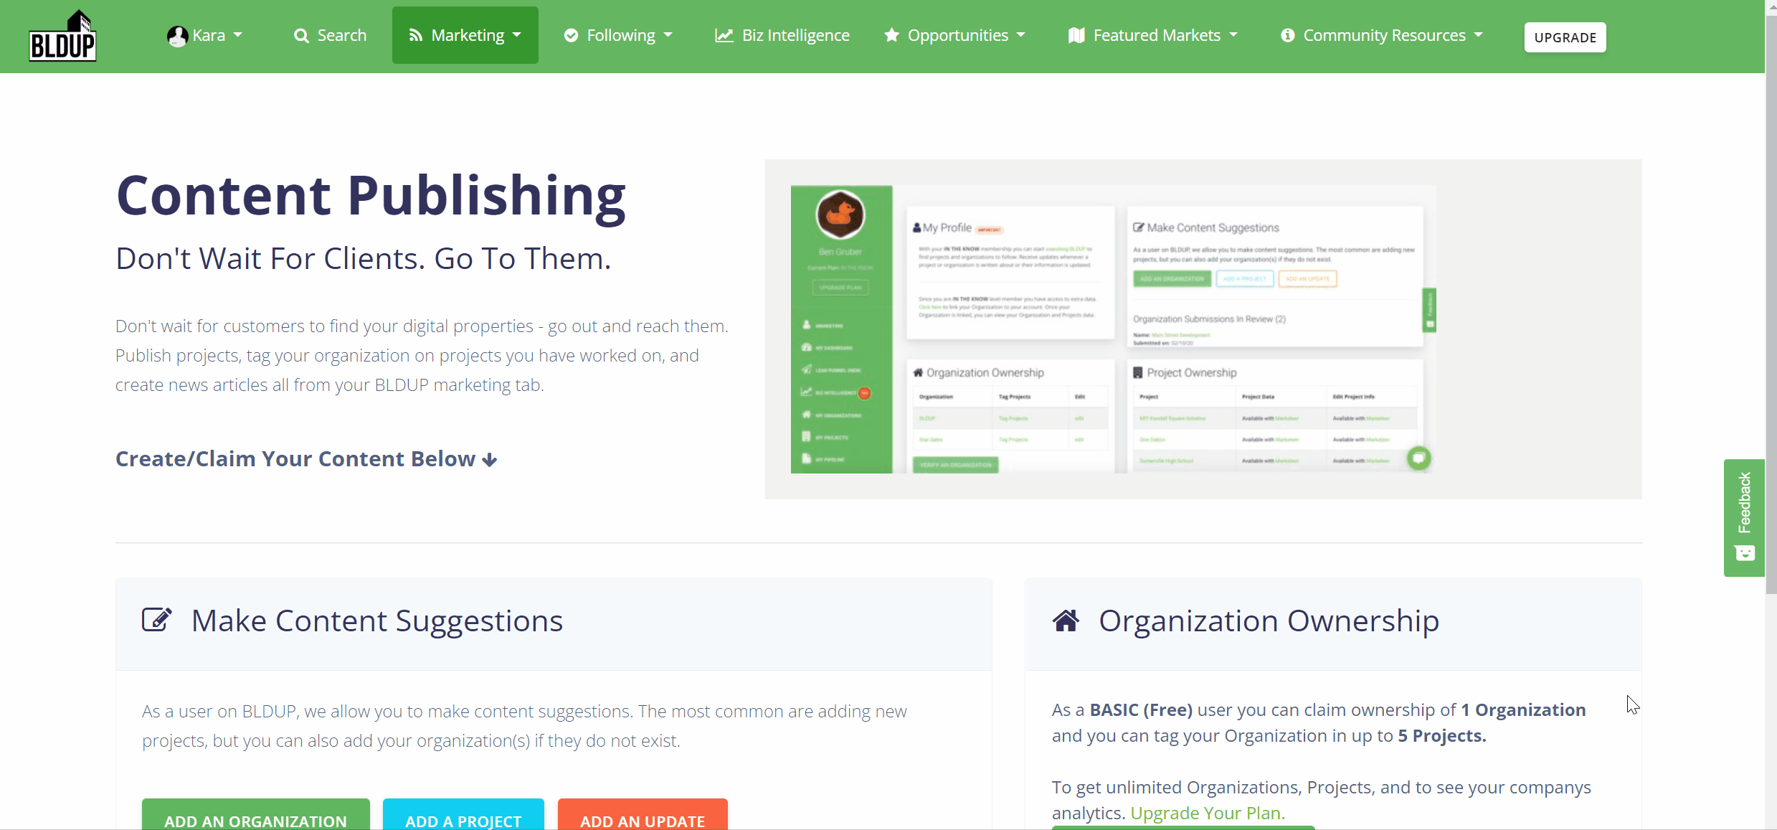Follow the Upgrade Your Plan link

tap(1208, 813)
